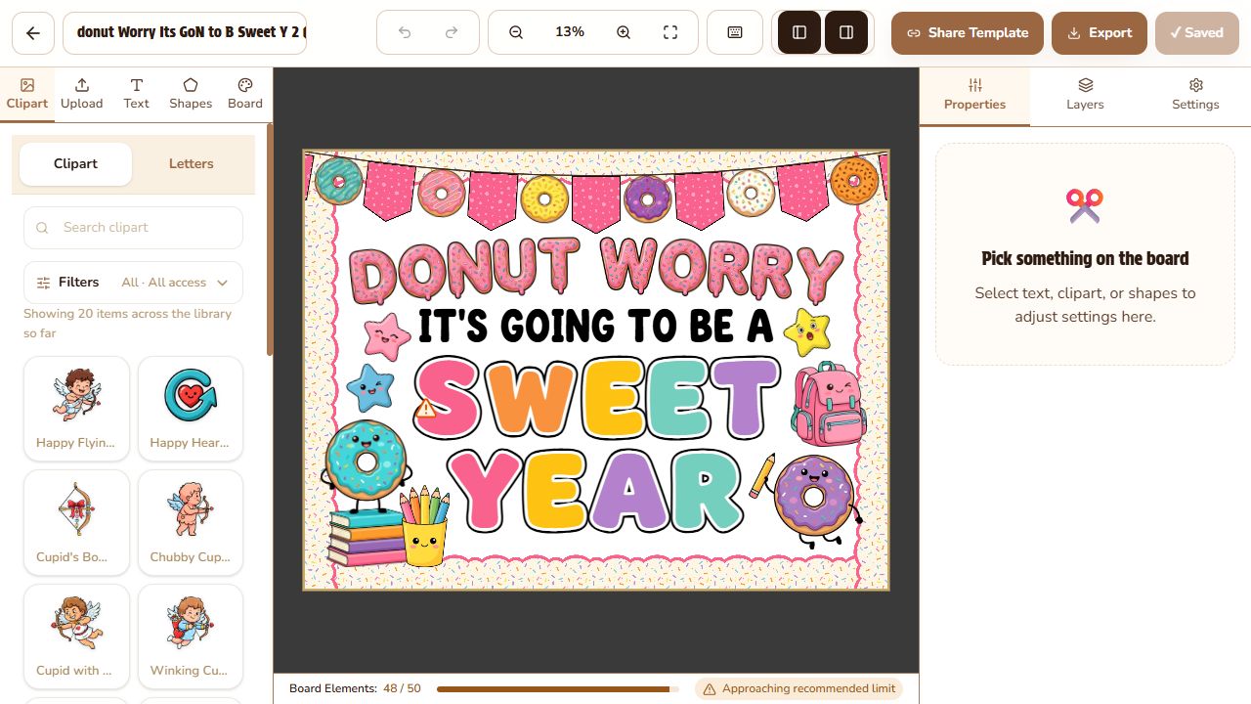This screenshot has width=1251, height=704.
Task: Select the yellow pencil cup clipart
Action: (424, 528)
